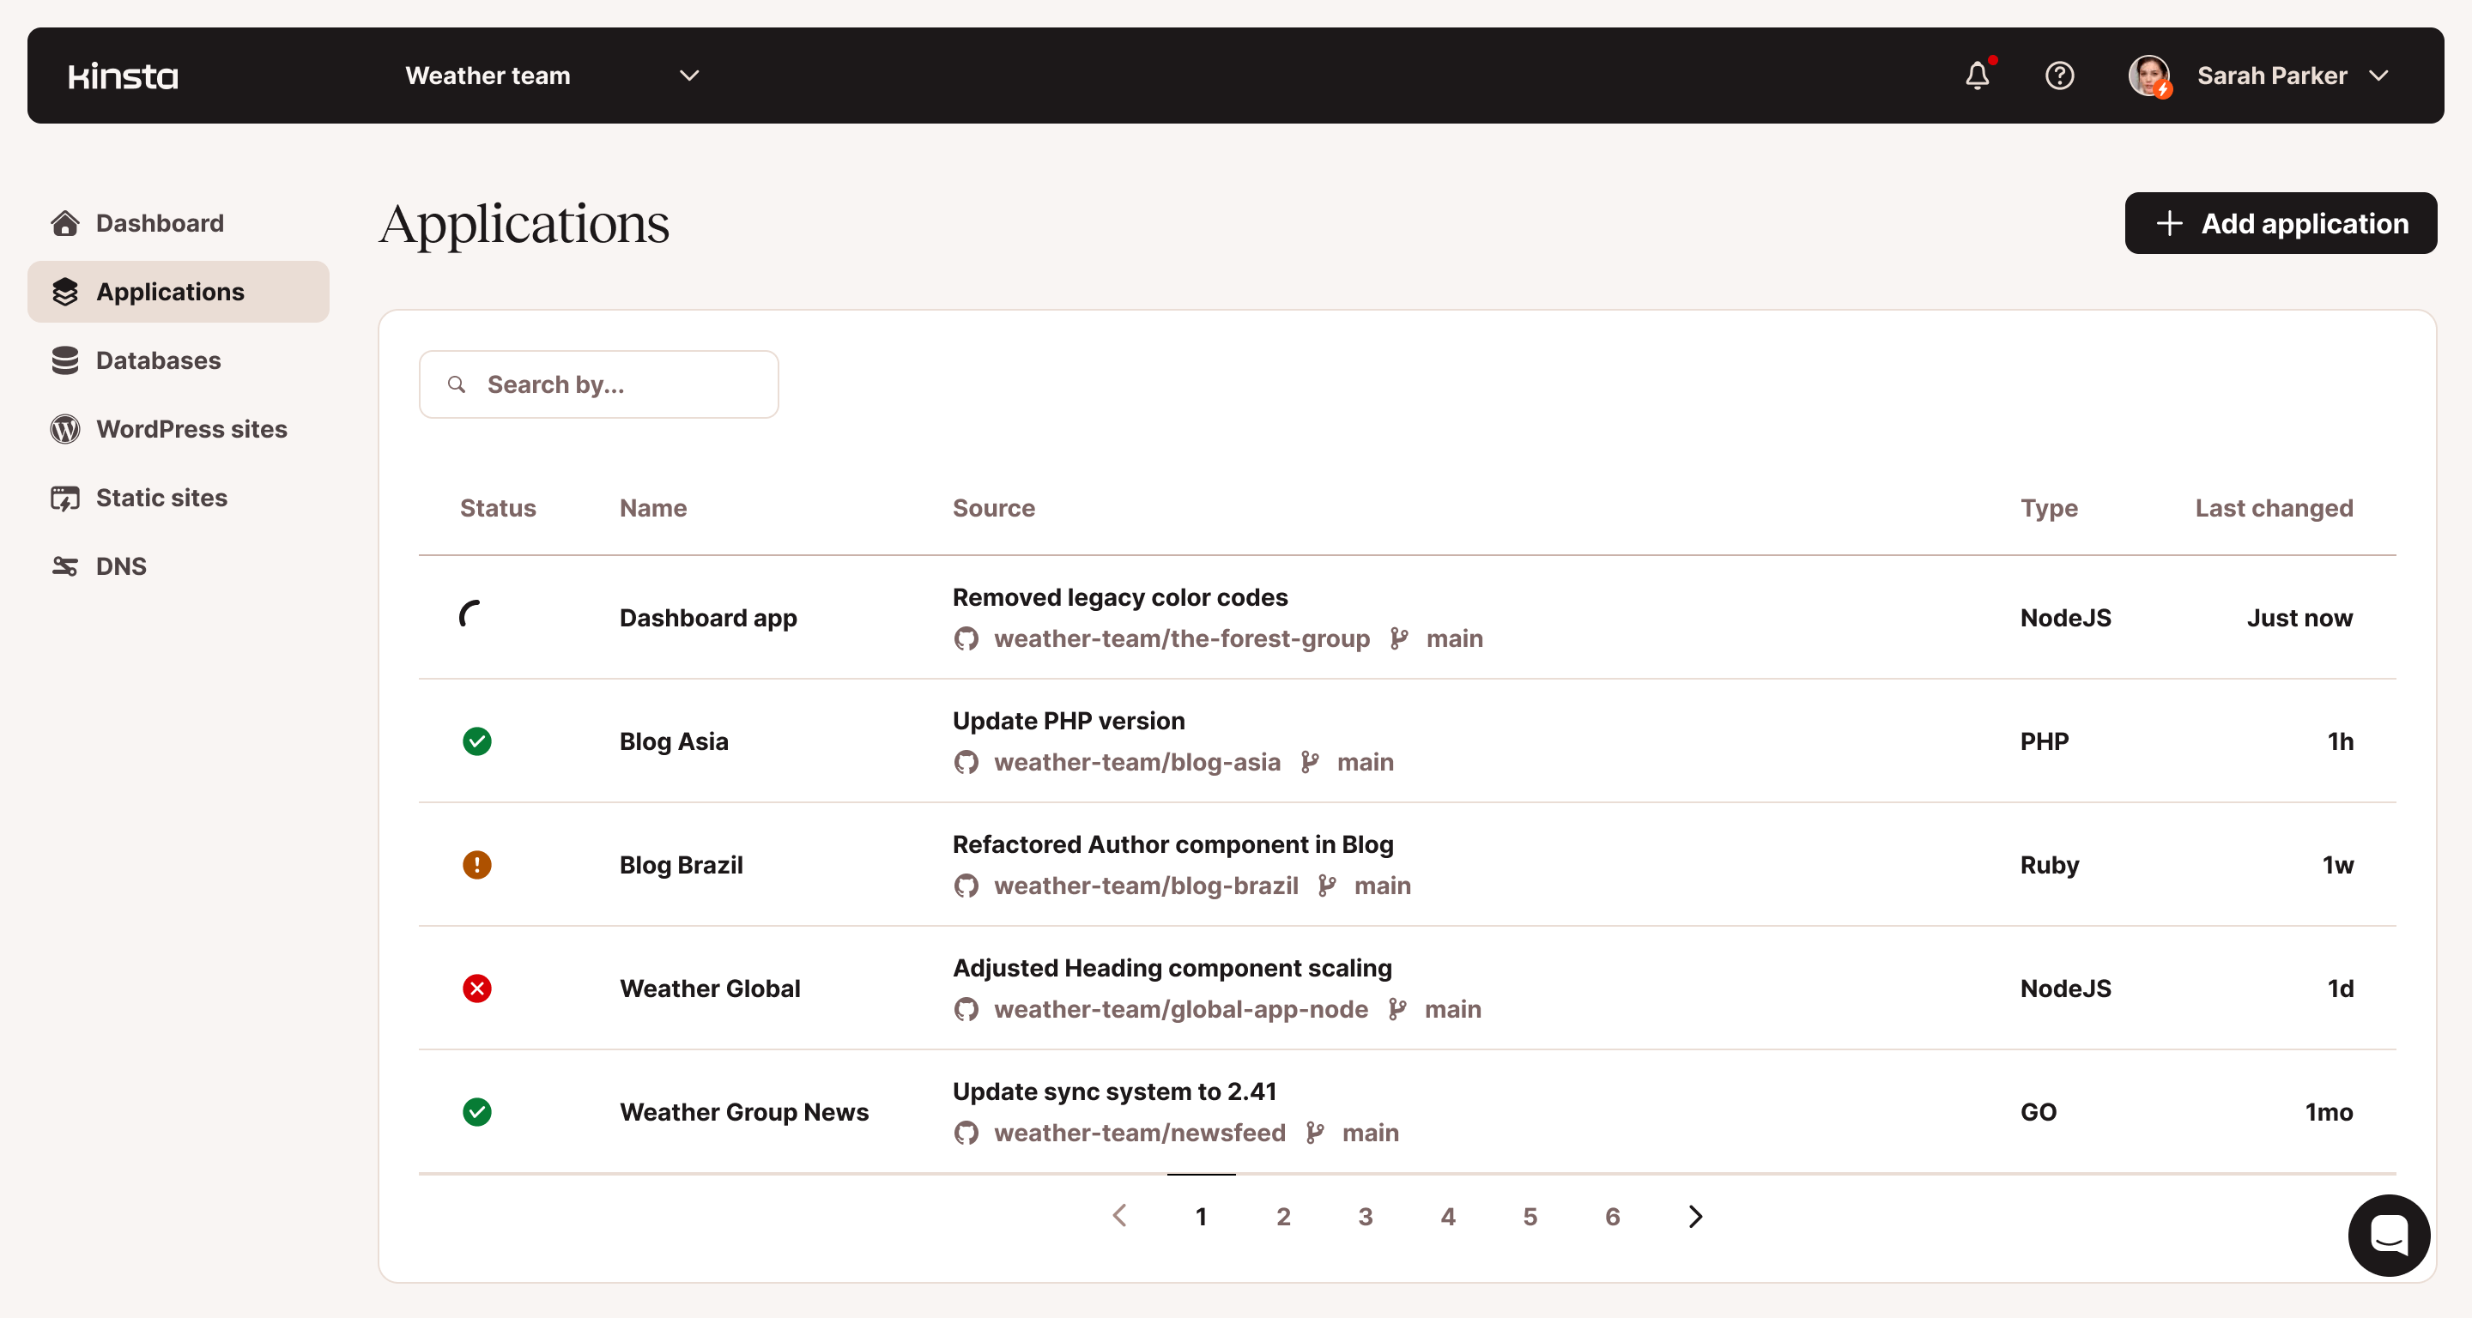Click the WordPress sites sidebar icon
Viewport: 2472px width, 1318px height.
pos(65,426)
